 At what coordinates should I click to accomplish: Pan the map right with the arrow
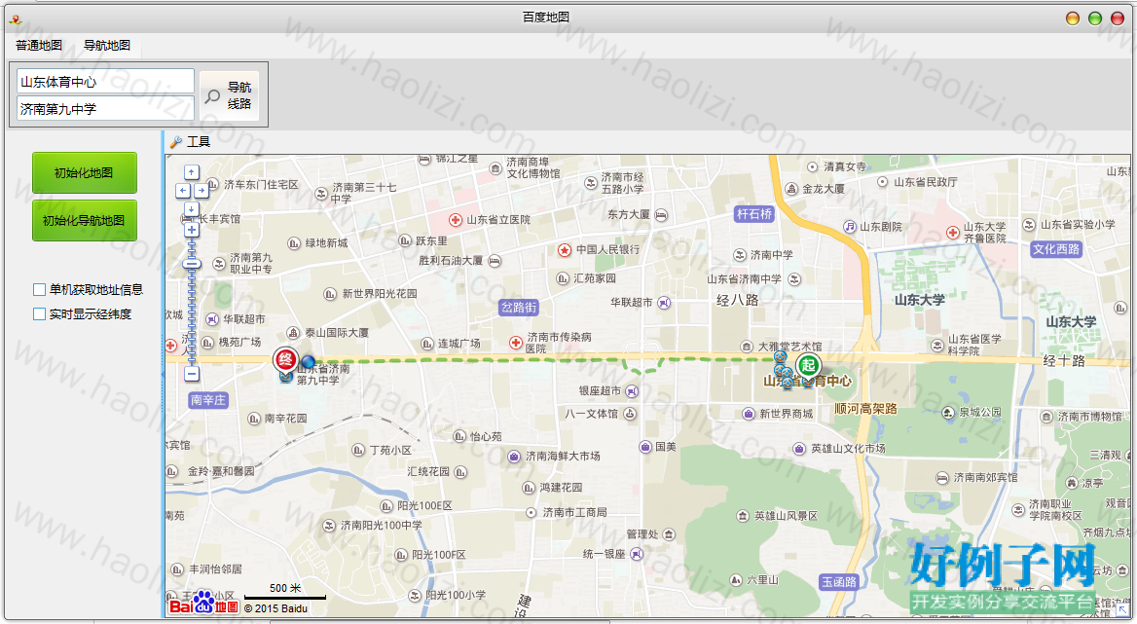pos(201,191)
